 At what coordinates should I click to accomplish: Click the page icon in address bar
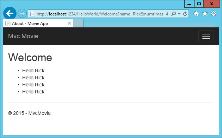[x=32, y=14]
